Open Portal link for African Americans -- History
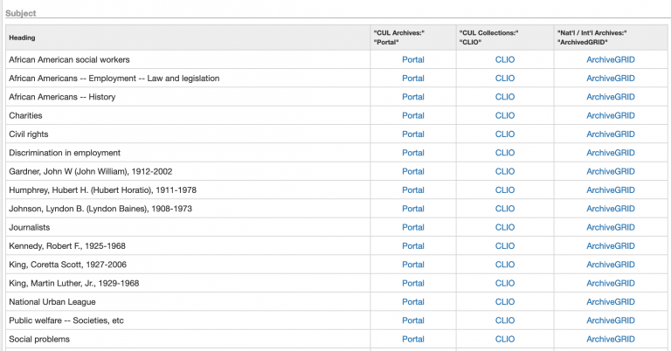Viewport: 671px width, 351px height. tap(413, 97)
